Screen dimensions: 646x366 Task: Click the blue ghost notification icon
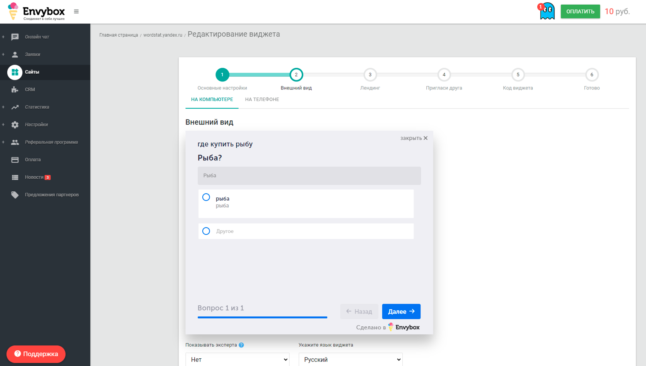pyautogui.click(x=547, y=11)
